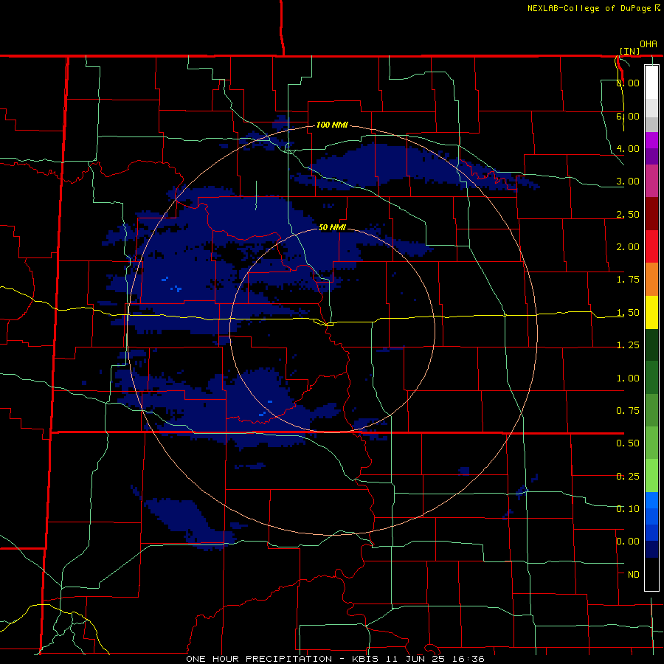Screen dimensions: 664x664
Task: Click the 4.00 legend value
Action: coord(628,148)
